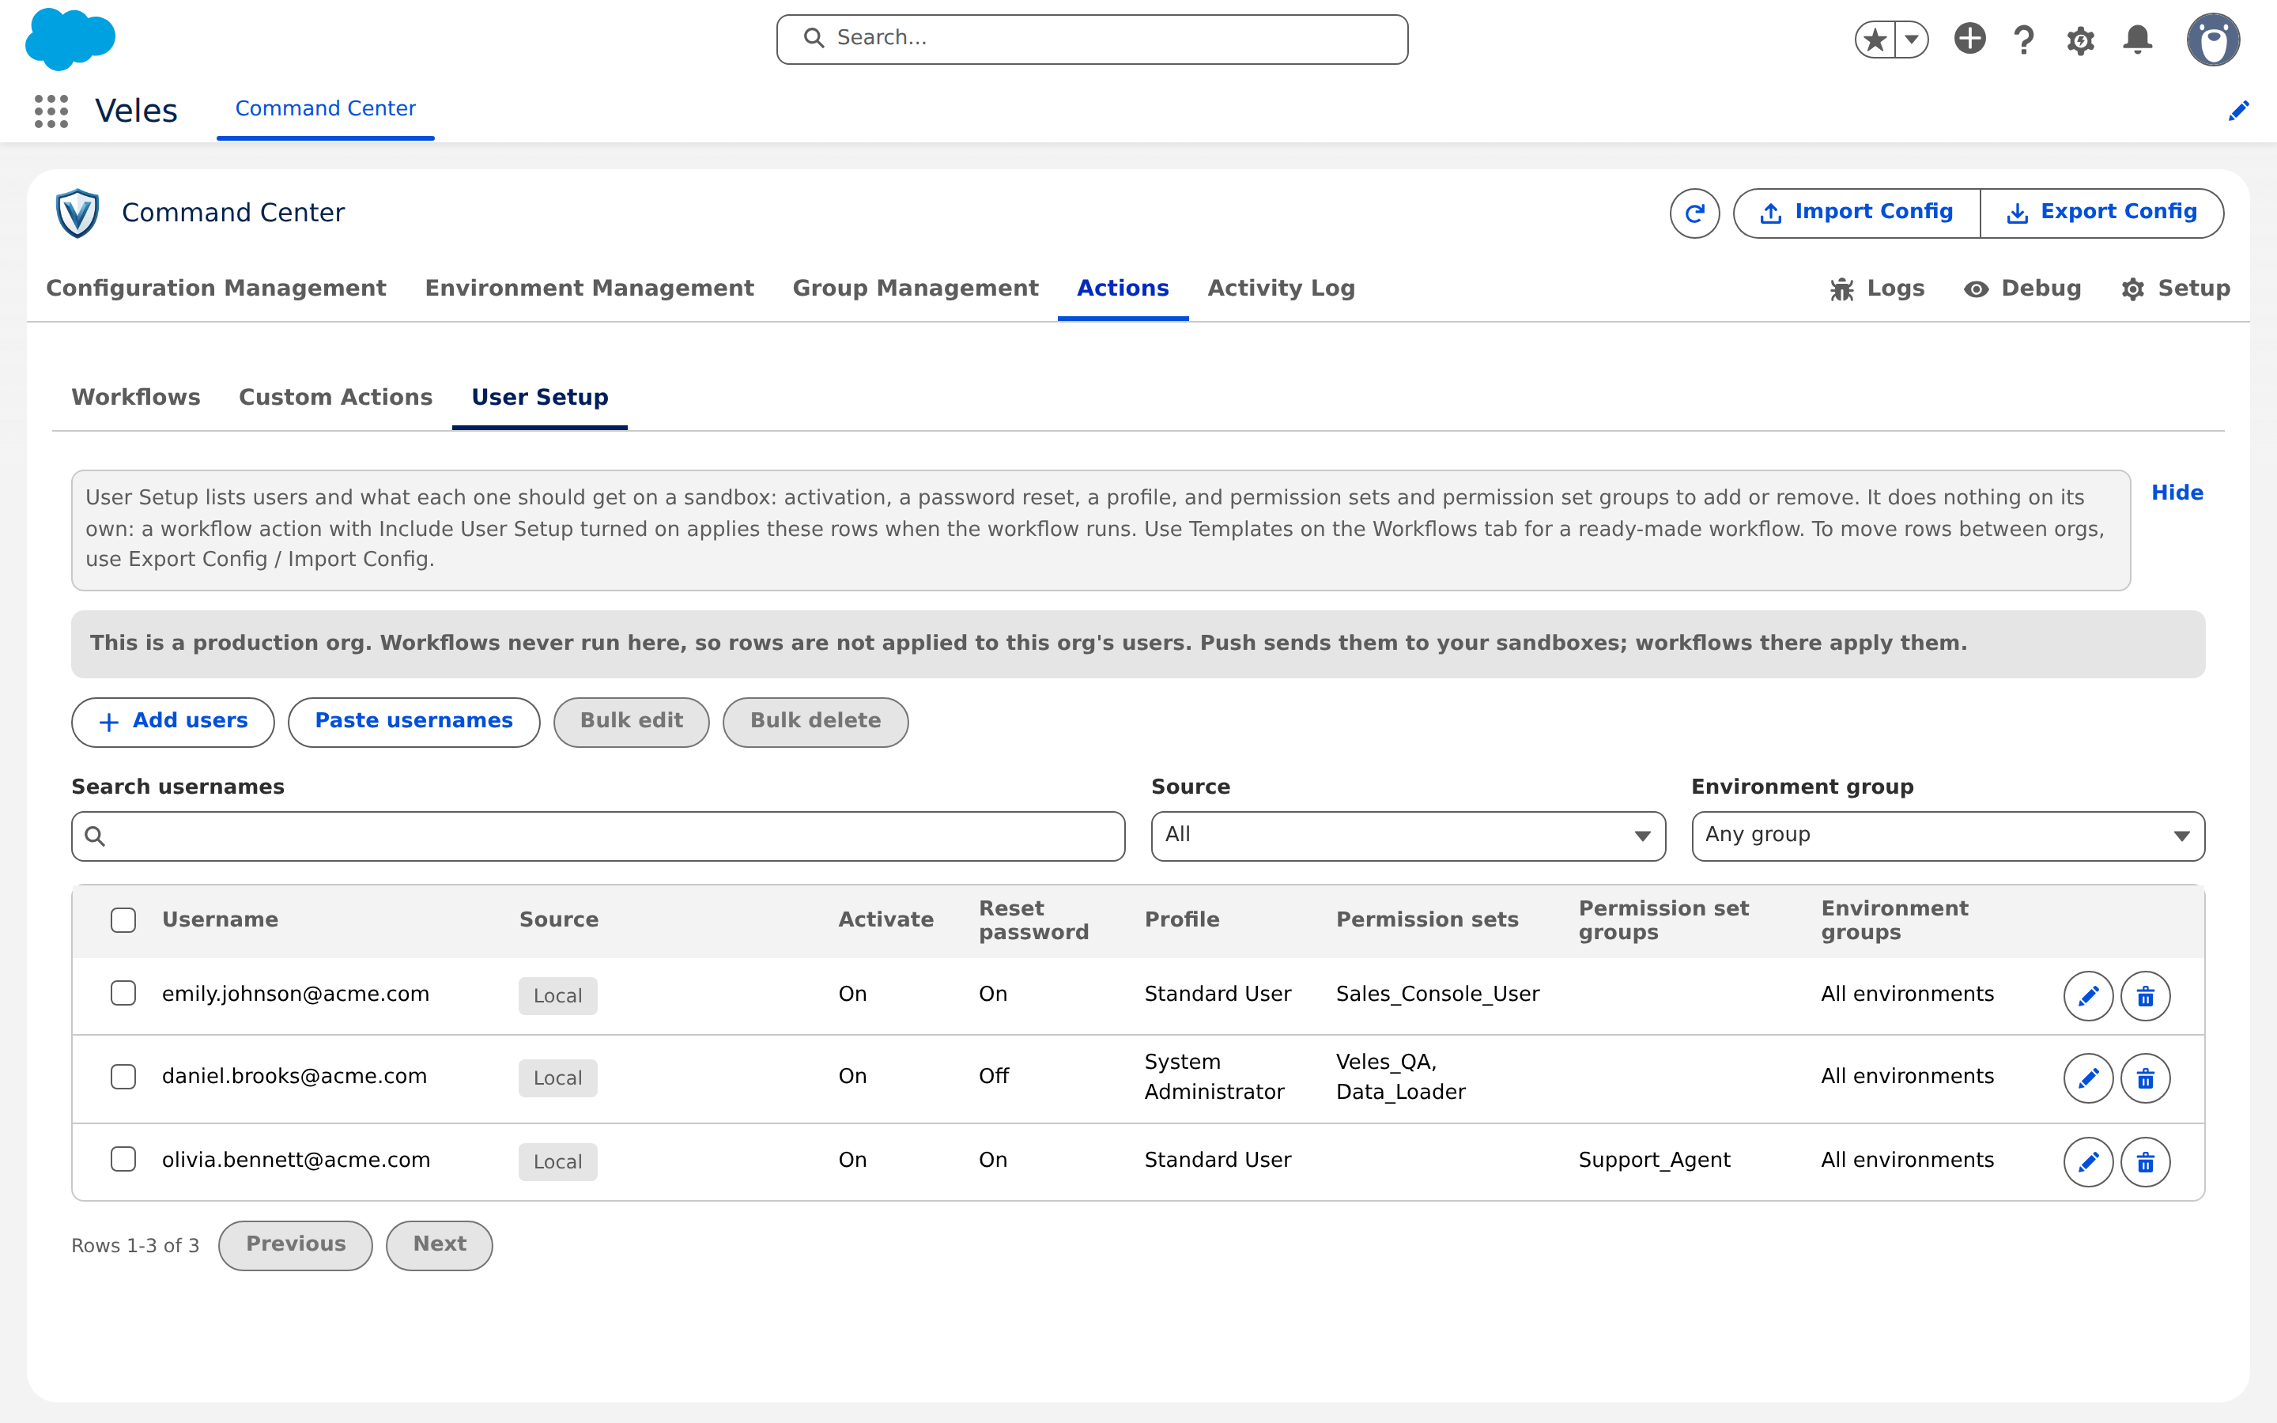Open the Command Center Setup link

(2175, 289)
